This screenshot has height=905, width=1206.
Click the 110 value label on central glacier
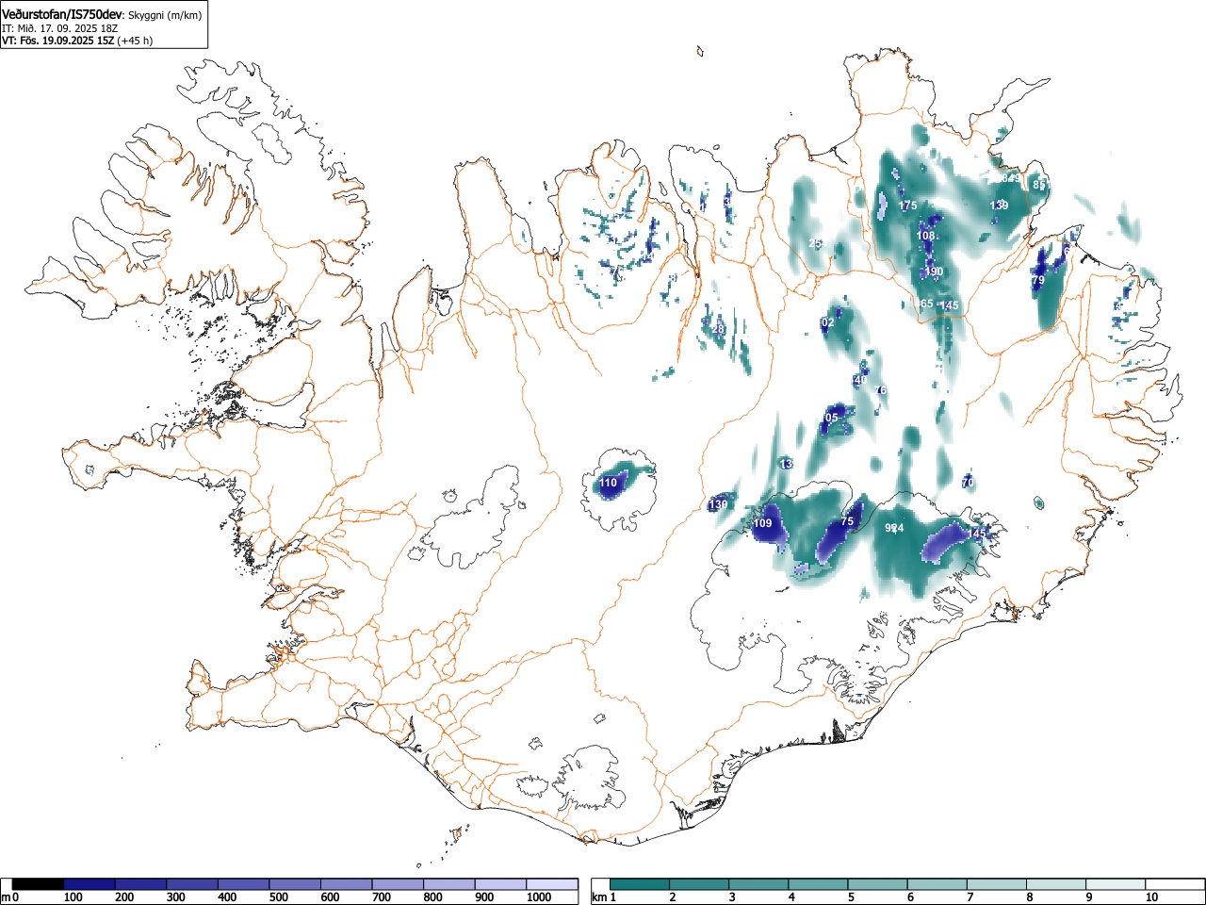pos(609,484)
